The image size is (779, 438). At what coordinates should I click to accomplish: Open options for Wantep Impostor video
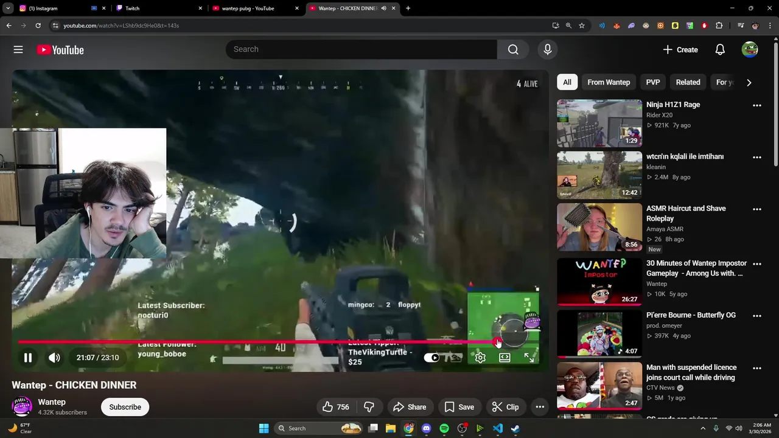pyautogui.click(x=757, y=264)
